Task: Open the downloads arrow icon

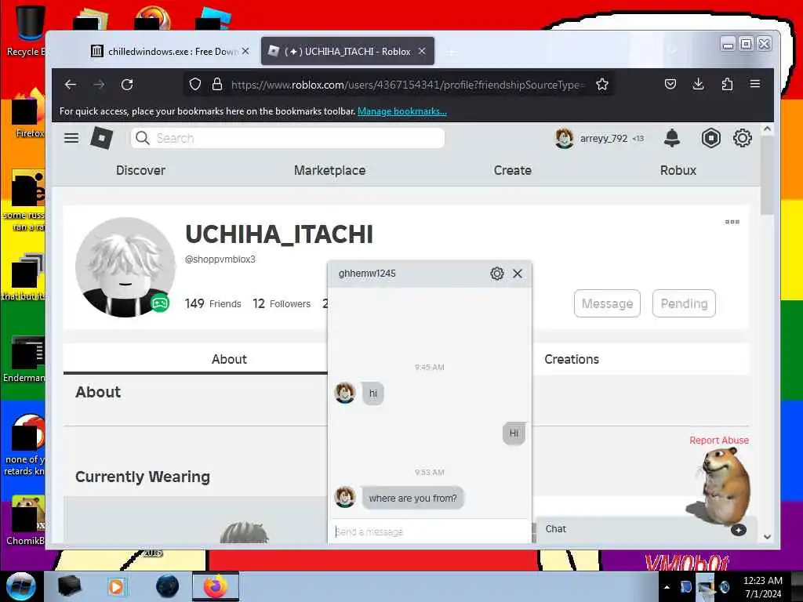Action: click(699, 84)
